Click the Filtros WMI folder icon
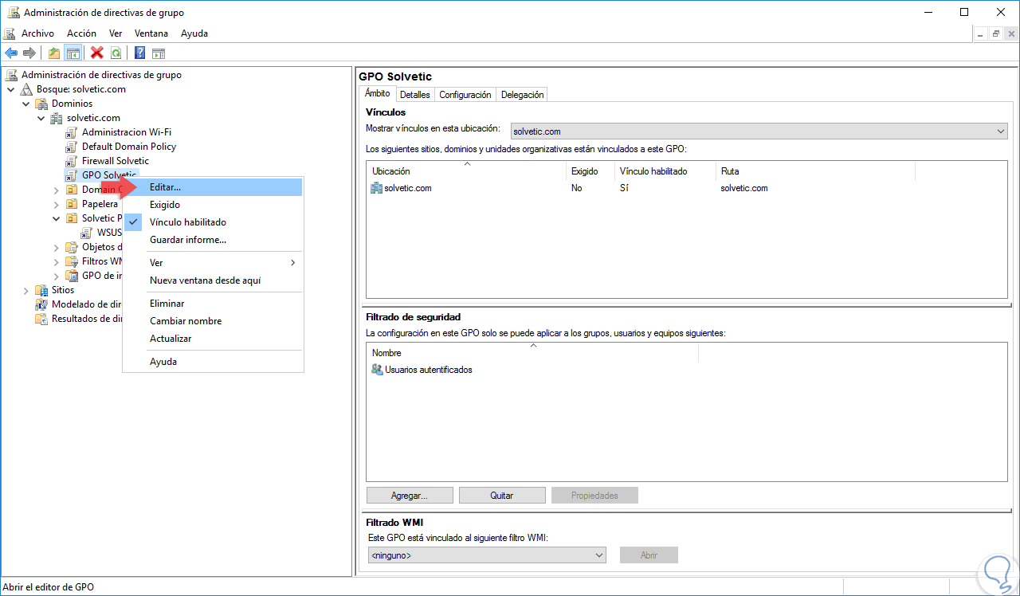The height and width of the screenshot is (596, 1020). 72,261
